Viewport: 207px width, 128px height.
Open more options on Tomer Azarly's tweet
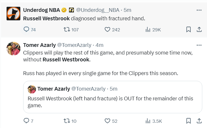tap(199, 45)
